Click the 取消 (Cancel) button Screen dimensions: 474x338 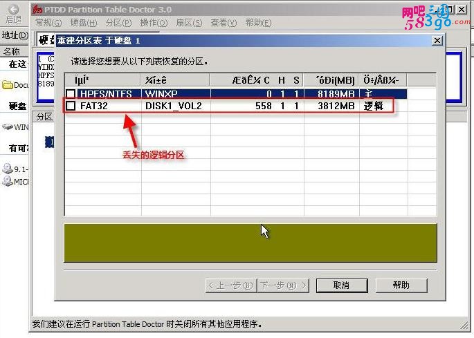pos(342,285)
